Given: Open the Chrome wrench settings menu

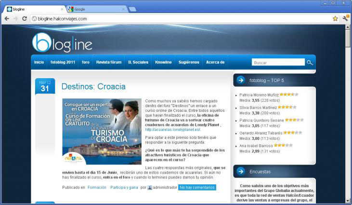Looking at the screenshot, I should point(345,18).
